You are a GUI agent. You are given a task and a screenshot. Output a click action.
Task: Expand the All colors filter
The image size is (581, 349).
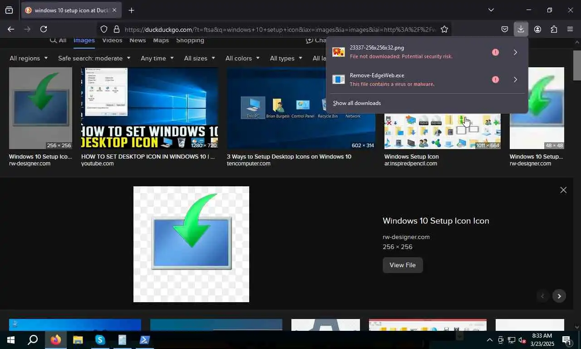[x=242, y=58]
